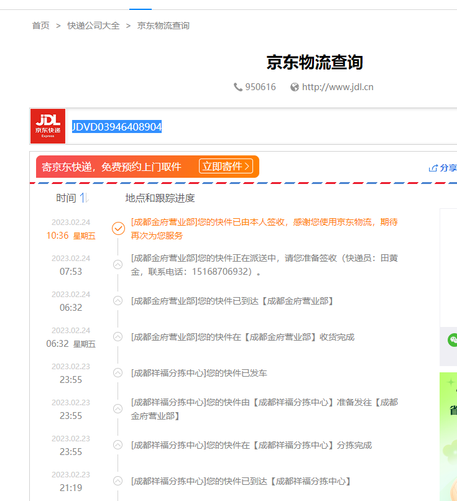Click the JDL 京东快递 logo
This screenshot has height=501, width=457.
coord(48,126)
